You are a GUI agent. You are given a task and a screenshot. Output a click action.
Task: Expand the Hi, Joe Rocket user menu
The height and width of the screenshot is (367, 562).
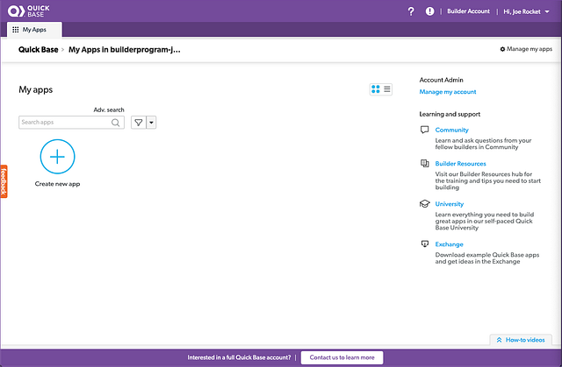pyautogui.click(x=526, y=11)
